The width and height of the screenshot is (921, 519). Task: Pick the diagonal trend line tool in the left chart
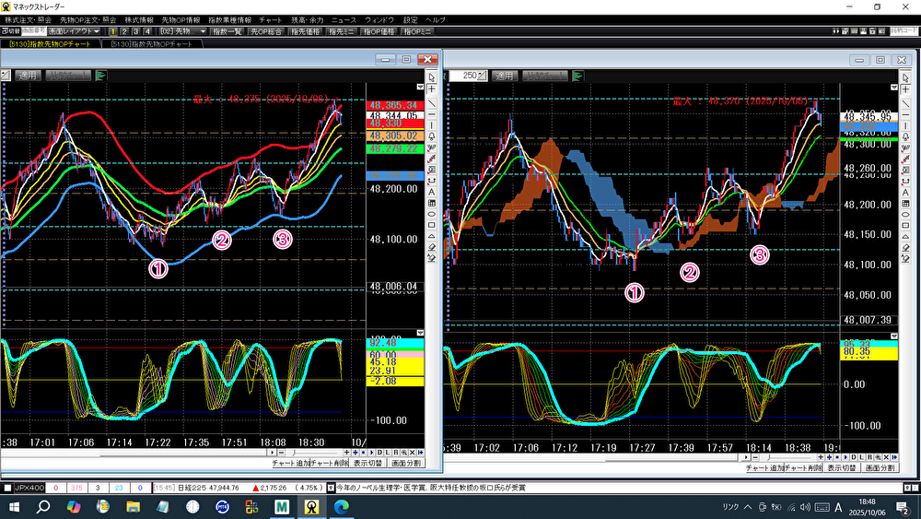432,103
